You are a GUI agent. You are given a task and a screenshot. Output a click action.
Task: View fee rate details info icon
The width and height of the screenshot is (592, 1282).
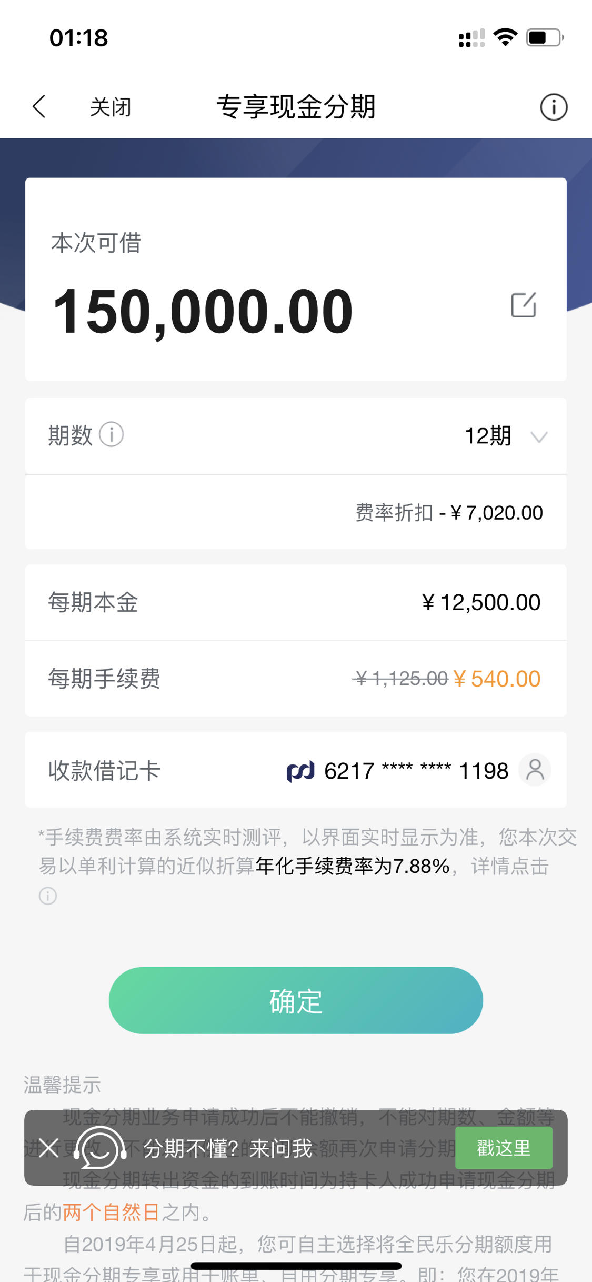48,896
